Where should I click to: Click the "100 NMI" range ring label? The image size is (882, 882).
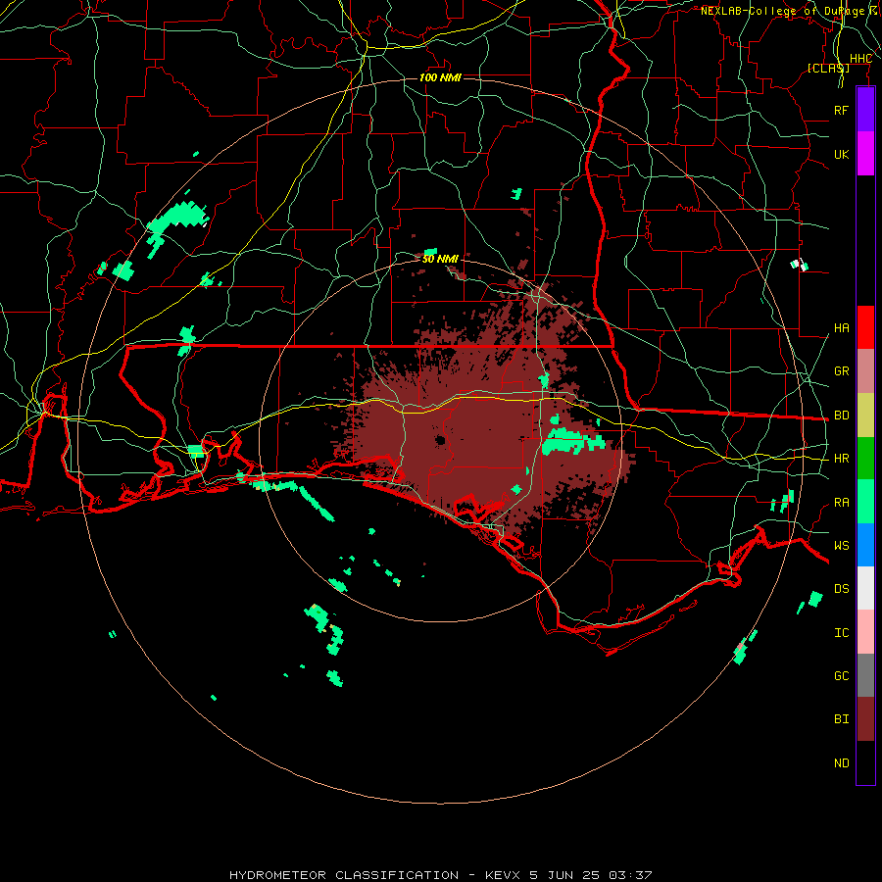coord(440,77)
